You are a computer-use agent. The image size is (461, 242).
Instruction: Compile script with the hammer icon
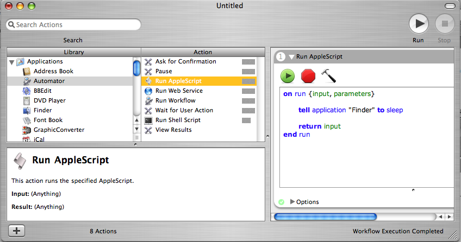328,76
